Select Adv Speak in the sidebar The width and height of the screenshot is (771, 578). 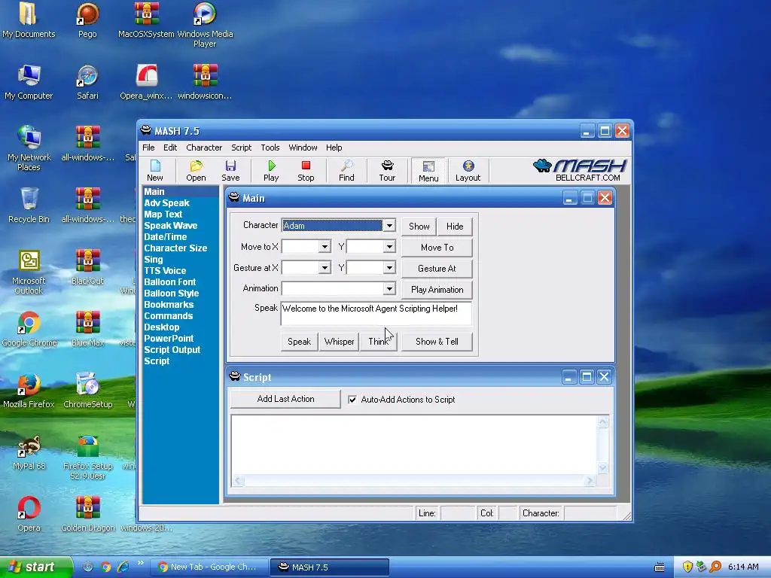166,203
